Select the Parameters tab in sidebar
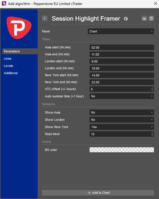Image resolution: width=159 pixels, height=199 pixels. 20,51
